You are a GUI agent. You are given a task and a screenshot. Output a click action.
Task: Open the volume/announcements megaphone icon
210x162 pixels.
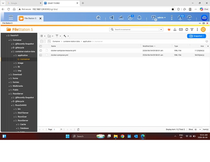tap(112, 17)
